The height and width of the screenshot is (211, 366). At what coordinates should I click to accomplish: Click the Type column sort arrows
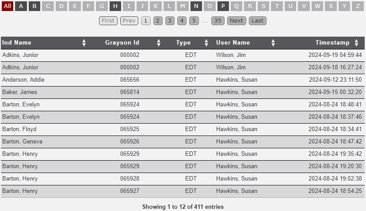pos(206,43)
